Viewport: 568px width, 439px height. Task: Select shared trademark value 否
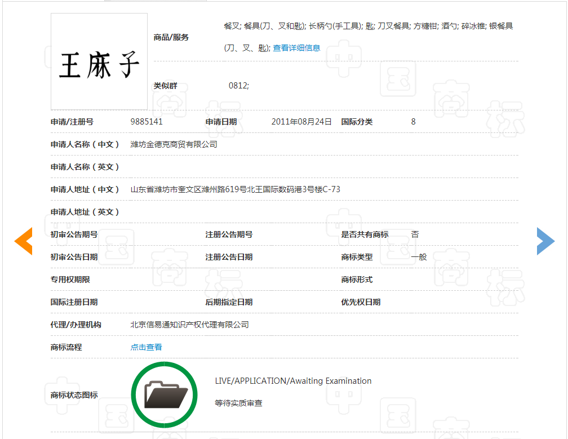(415, 234)
